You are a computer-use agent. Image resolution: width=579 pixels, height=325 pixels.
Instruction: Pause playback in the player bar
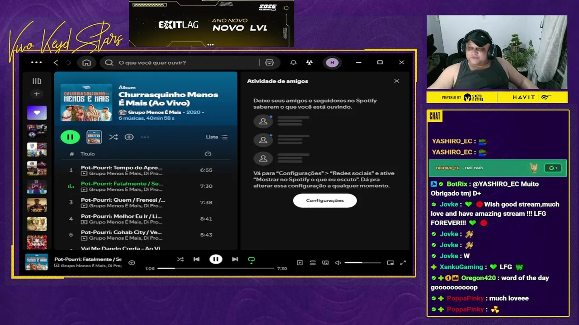(216, 260)
